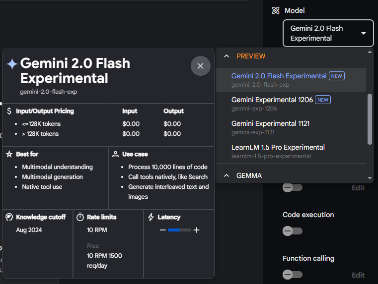This screenshot has height=284, width=378.
Task: Close the Gemini 2.0 Flash Experimental info card
Action: [x=200, y=66]
